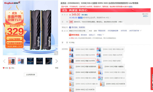
Task: Click the 部分收货 partial receipt link
Action: click(x=84, y=35)
